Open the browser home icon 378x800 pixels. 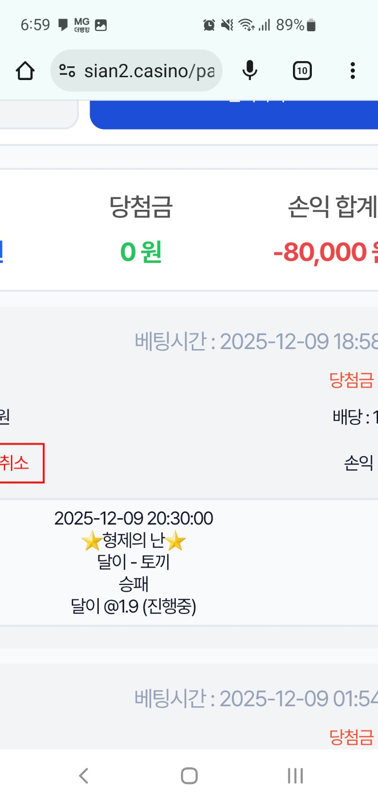pos(26,70)
